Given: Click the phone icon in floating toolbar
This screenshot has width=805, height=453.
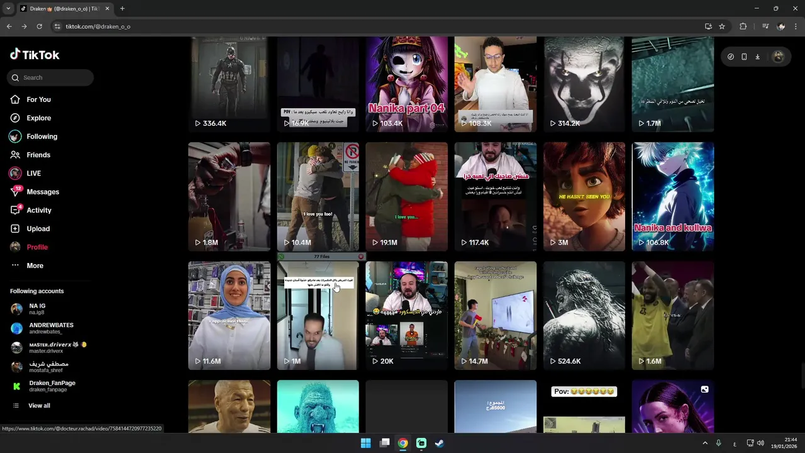Looking at the screenshot, I should click(744, 57).
